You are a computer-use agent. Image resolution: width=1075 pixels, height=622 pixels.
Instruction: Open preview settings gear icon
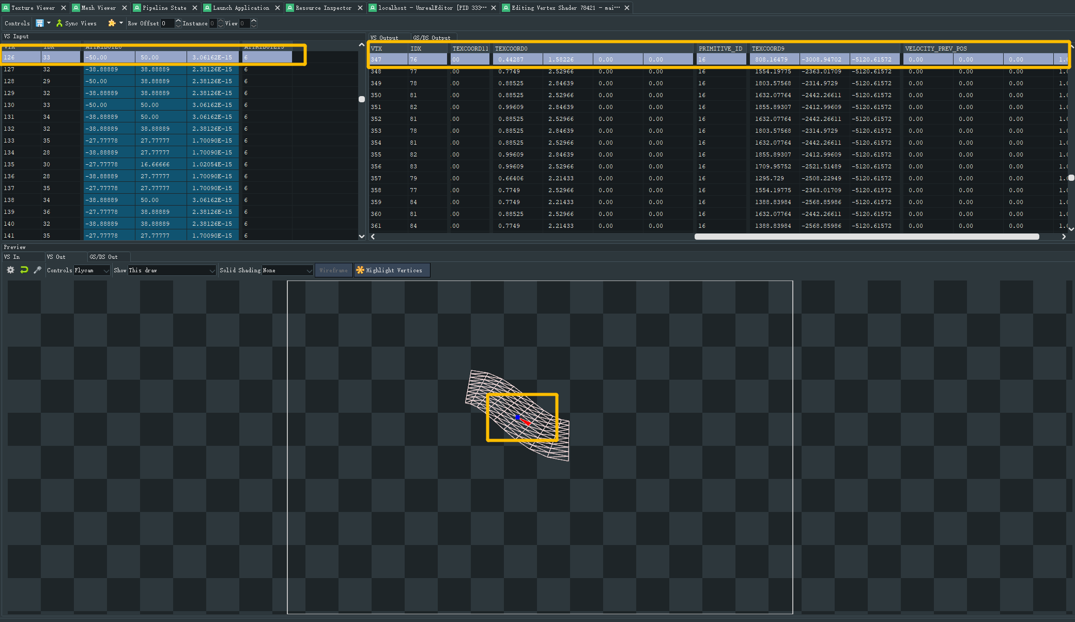[x=10, y=270]
